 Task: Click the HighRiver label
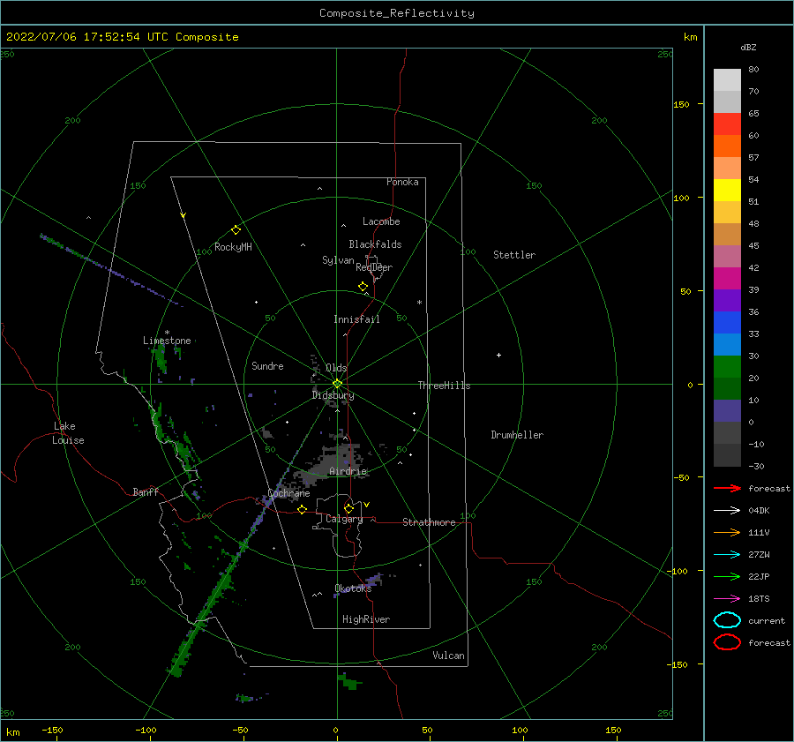coord(366,619)
